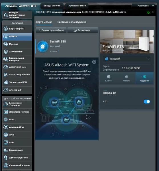This screenshot has height=171, width=159.
Task: Open Аналізатор потоків icon
Action: coord(6,74)
